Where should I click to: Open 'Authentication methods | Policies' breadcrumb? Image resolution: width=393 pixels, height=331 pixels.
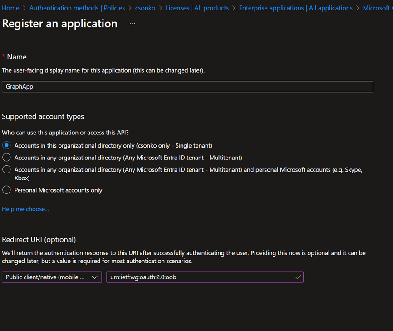click(x=77, y=8)
